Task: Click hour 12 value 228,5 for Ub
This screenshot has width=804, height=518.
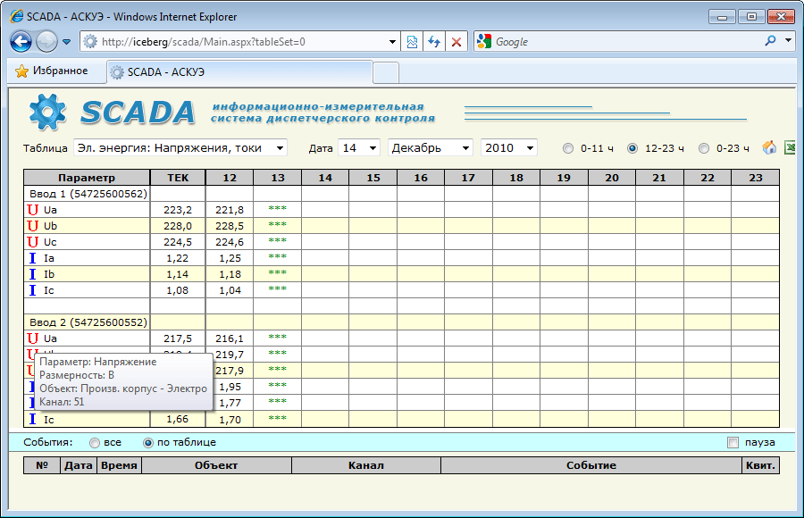Action: tap(230, 226)
